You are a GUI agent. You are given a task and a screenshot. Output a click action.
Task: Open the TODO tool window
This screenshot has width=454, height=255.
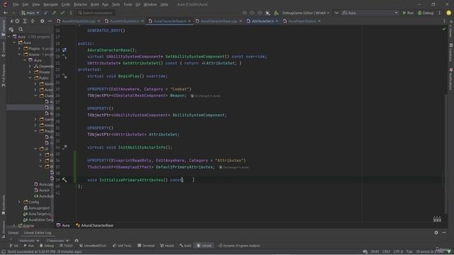pos(66,246)
